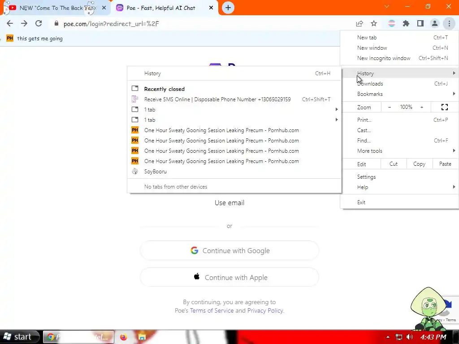Expand the Help submenu
The height and width of the screenshot is (344, 459).
399,187
